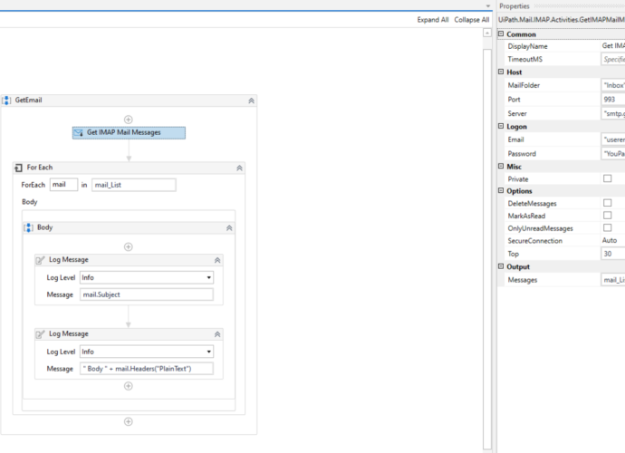Select the Get IMAP Mail Messages activity icon
The width and height of the screenshot is (625, 453).
79,132
